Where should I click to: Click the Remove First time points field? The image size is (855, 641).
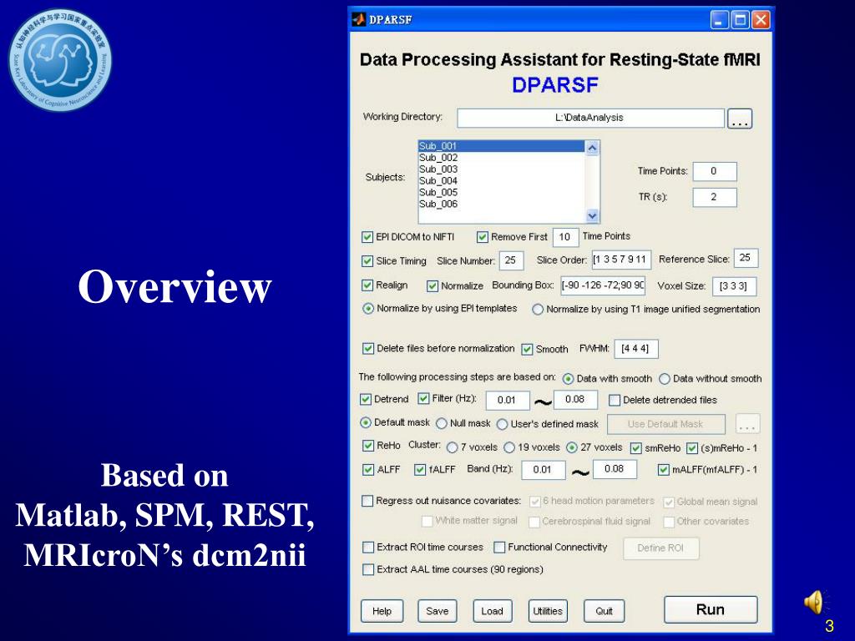[565, 237]
